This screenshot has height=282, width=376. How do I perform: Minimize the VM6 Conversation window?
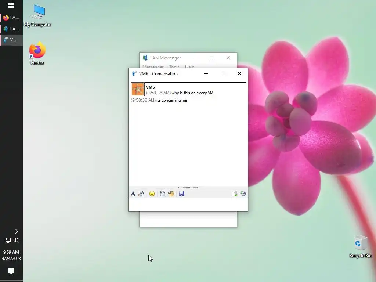206,73
